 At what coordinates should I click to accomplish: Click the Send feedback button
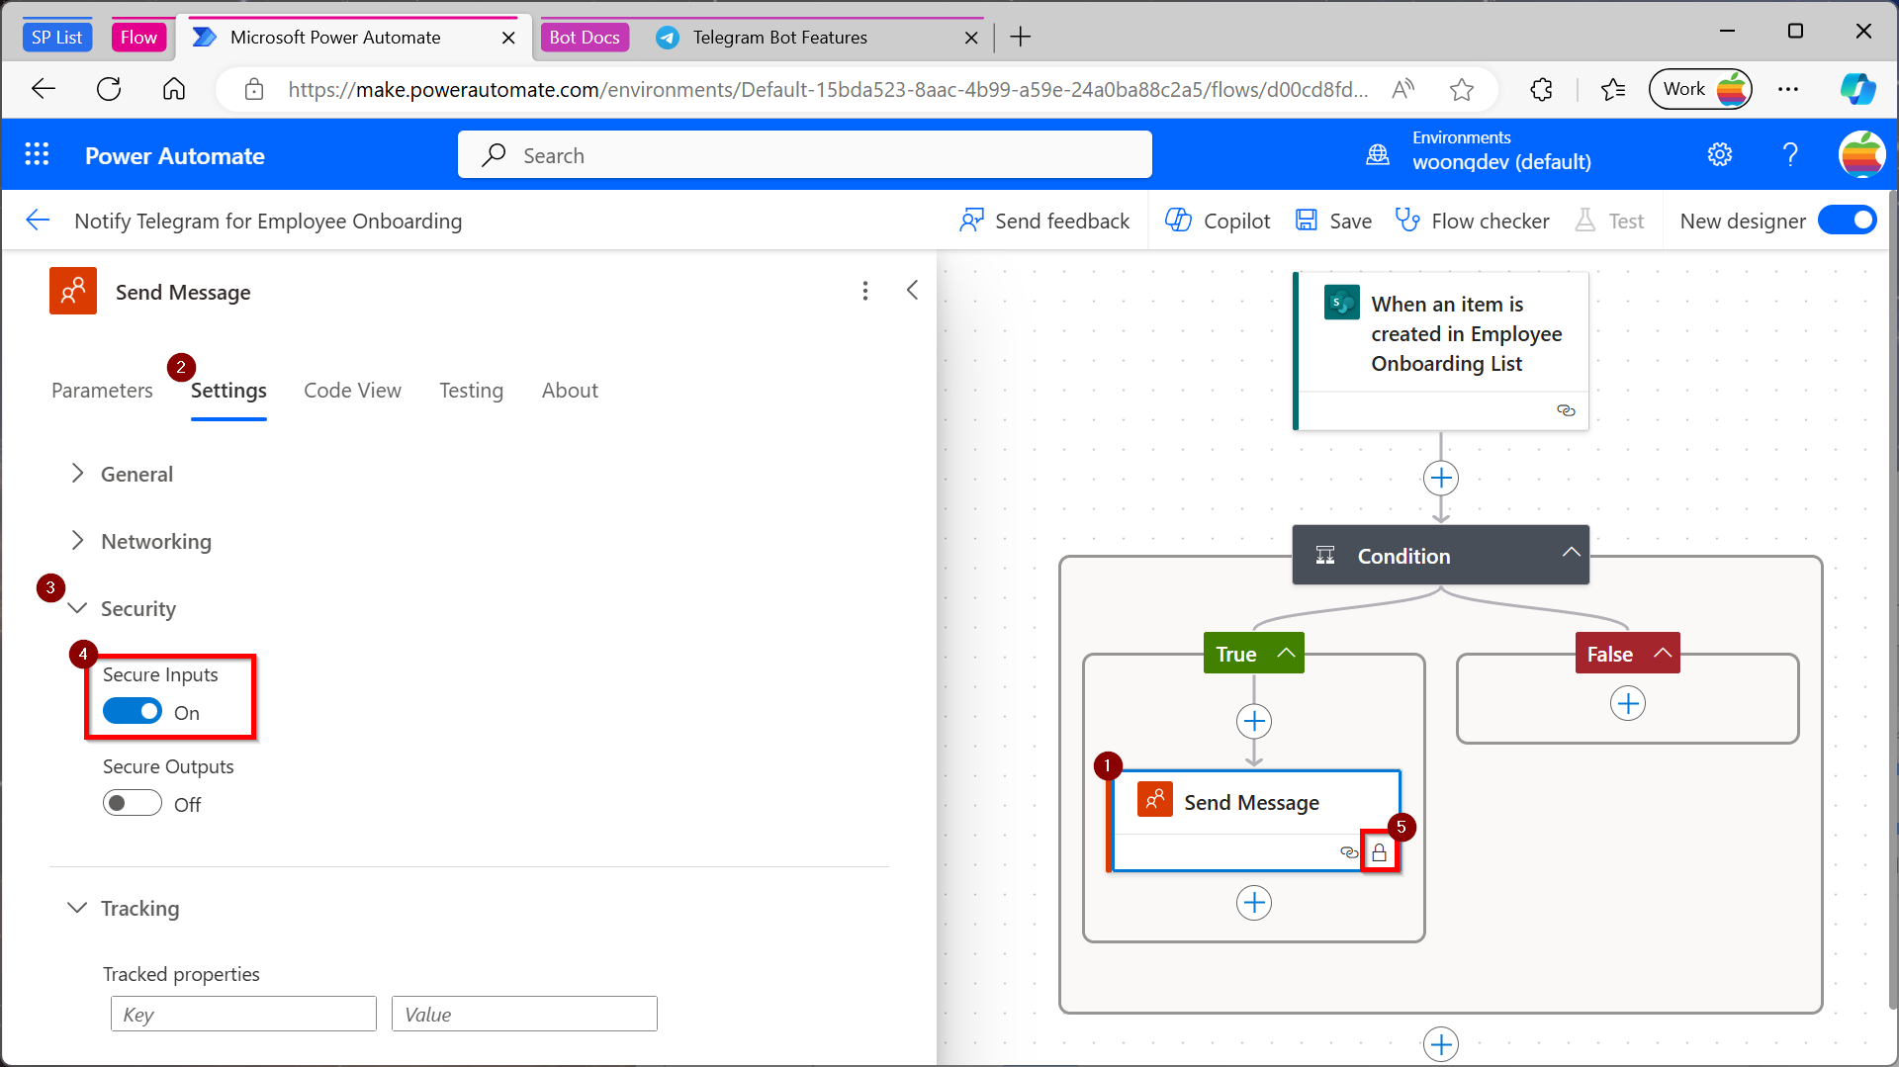pyautogui.click(x=1044, y=221)
